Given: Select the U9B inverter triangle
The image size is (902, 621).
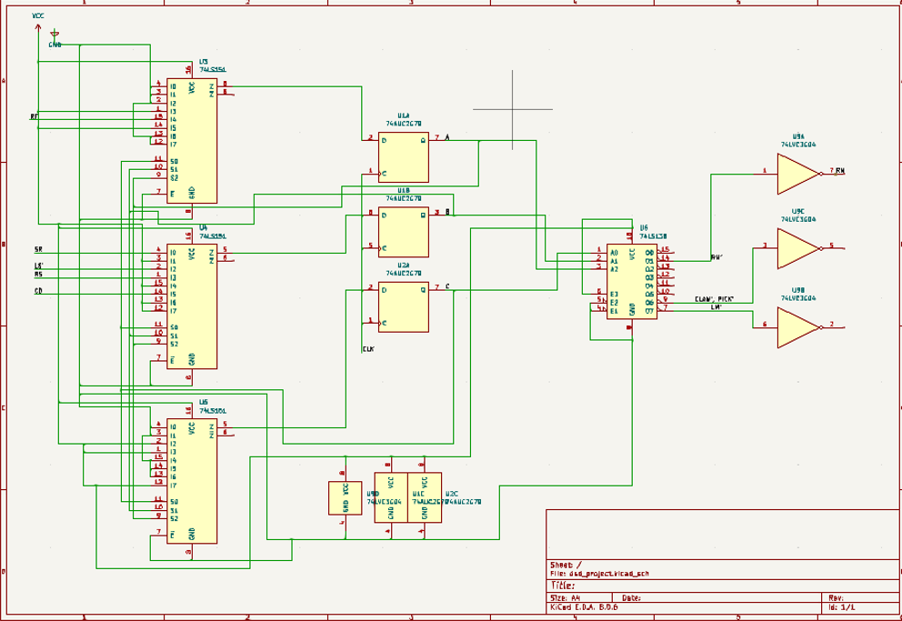Looking at the screenshot, I should tap(798, 327).
